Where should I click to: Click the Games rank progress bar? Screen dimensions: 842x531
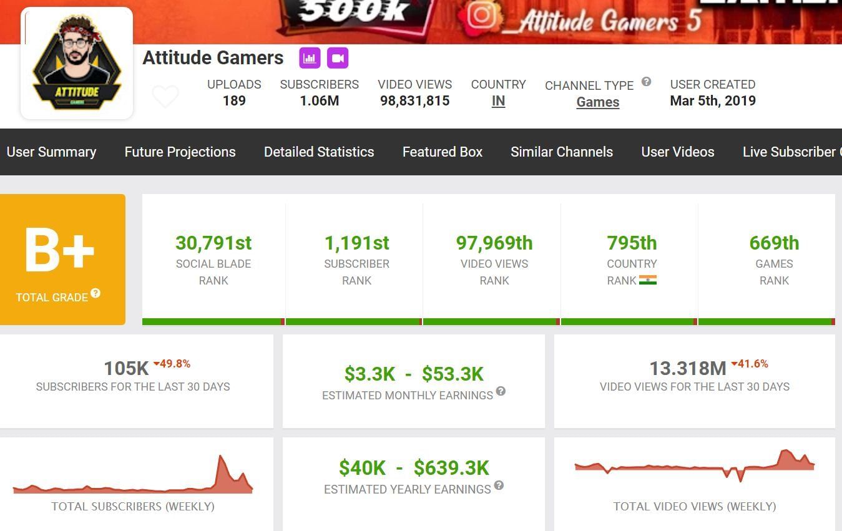pos(766,321)
